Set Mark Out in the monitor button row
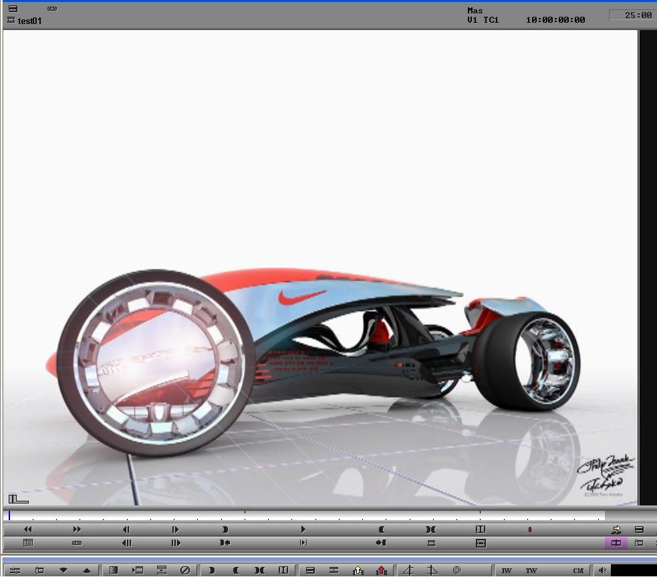This screenshot has height=577, width=657. point(381,530)
